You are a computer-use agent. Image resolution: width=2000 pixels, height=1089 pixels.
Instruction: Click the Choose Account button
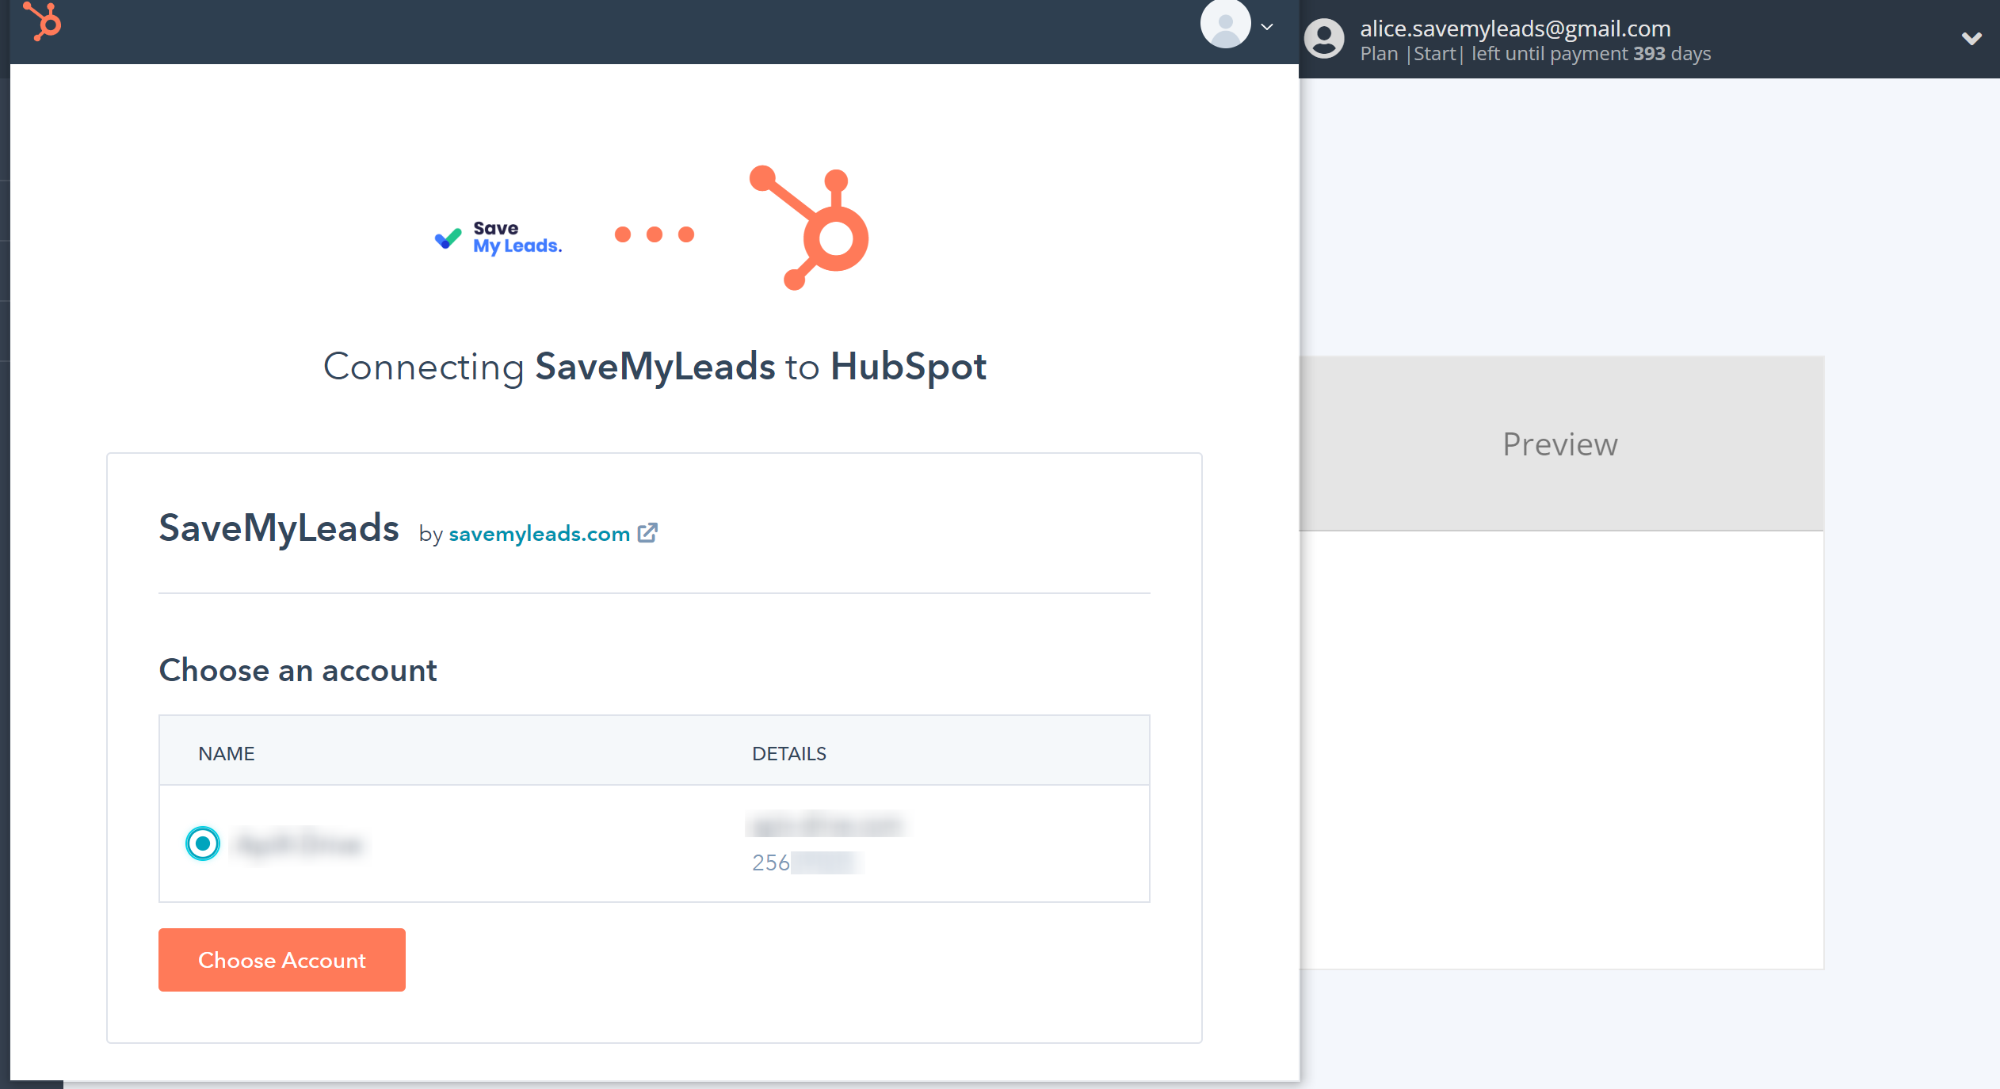(282, 960)
